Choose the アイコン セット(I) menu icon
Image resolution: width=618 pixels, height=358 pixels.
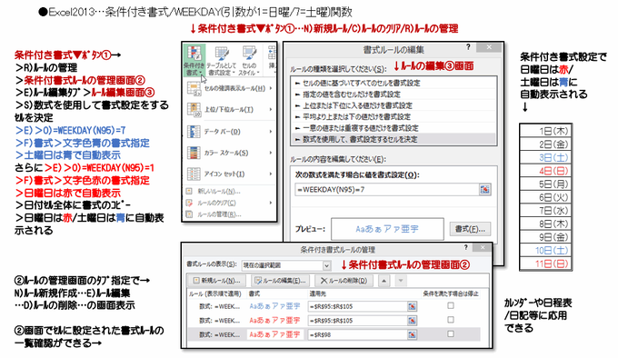194,174
